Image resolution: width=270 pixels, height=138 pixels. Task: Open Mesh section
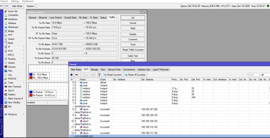pos(10,43)
